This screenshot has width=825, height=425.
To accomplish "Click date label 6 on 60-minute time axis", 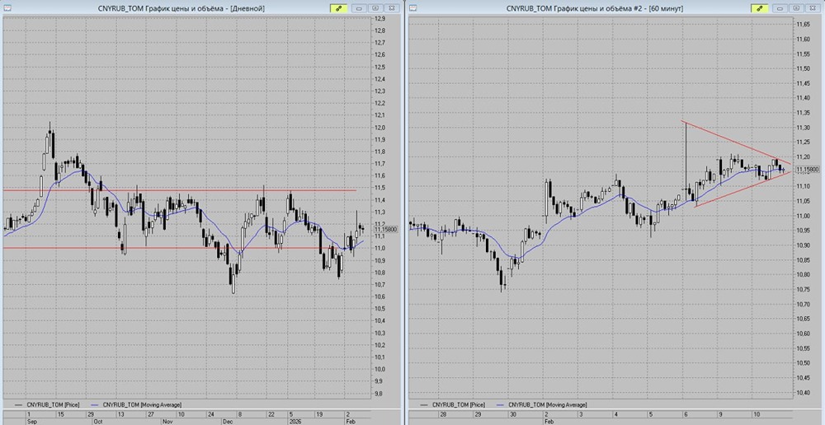I will (686, 414).
